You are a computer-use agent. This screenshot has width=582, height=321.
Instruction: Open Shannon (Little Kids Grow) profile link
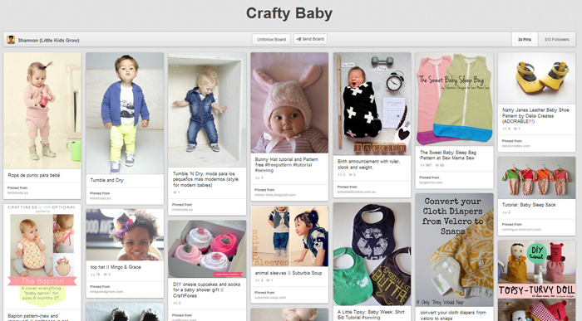click(x=48, y=40)
